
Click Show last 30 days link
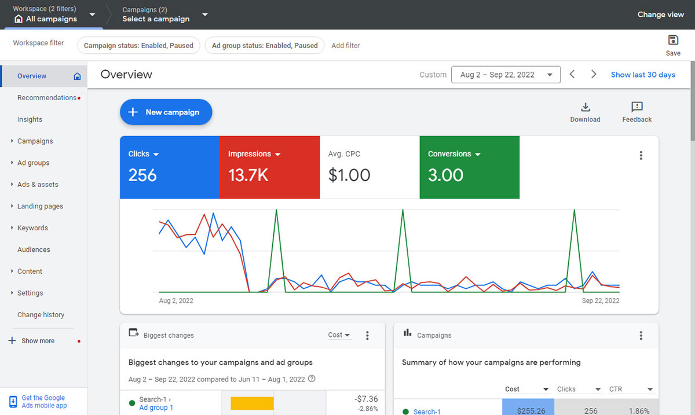(643, 75)
